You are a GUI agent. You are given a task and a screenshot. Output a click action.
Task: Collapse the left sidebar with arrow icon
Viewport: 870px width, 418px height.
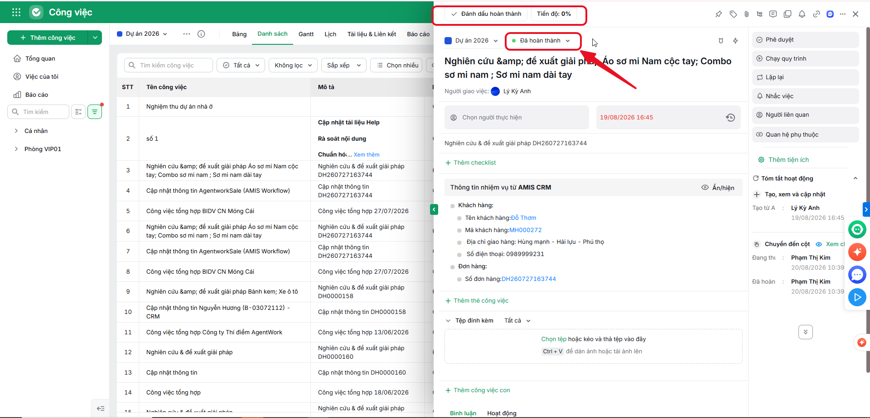point(101,408)
